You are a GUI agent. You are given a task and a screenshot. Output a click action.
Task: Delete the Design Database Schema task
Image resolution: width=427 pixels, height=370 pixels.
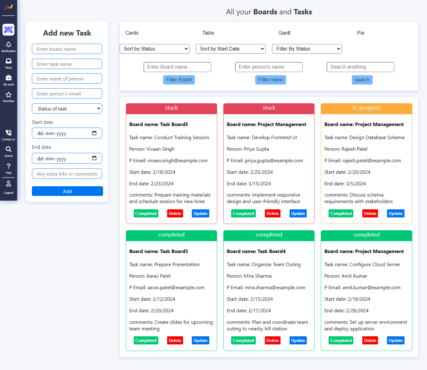point(370,213)
